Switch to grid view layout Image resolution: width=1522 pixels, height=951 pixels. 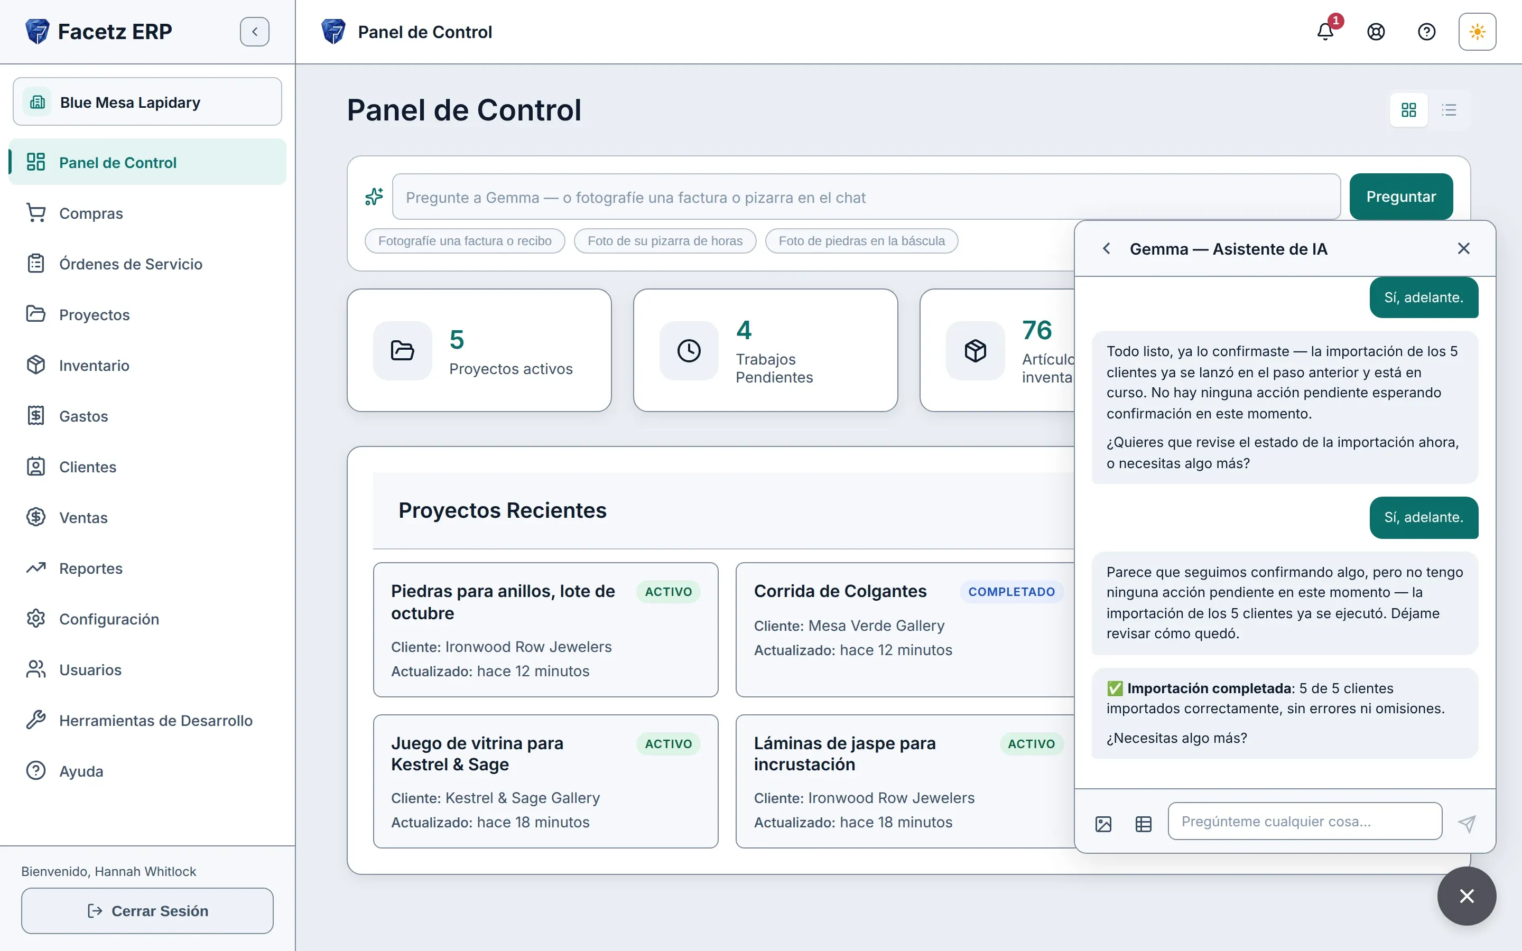[x=1409, y=110]
